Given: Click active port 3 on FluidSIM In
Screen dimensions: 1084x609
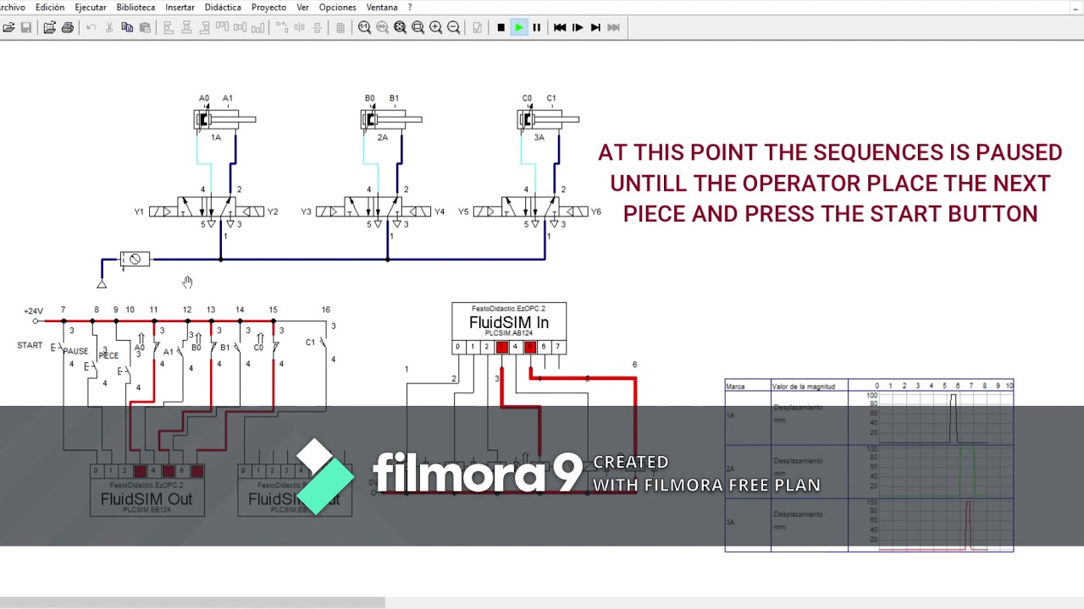Looking at the screenshot, I should pos(501,347).
